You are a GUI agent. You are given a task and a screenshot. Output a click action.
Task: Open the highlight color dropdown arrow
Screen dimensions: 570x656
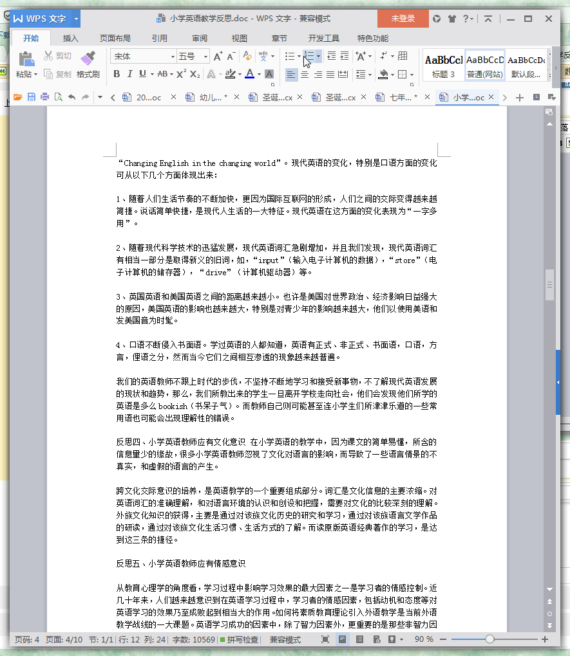click(240, 75)
